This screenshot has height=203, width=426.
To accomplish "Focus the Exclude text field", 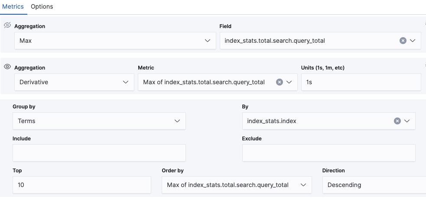I will pyautogui.click(x=328, y=153).
